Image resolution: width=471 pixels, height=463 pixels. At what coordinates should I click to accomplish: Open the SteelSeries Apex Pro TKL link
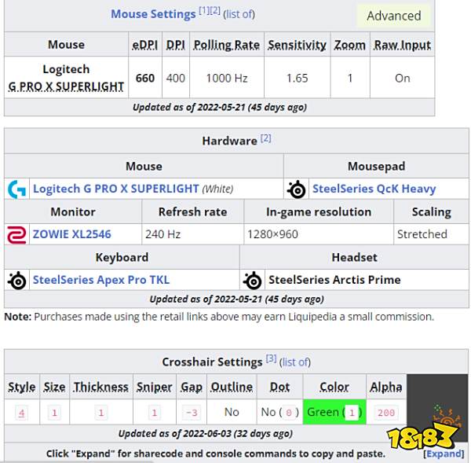(x=100, y=280)
